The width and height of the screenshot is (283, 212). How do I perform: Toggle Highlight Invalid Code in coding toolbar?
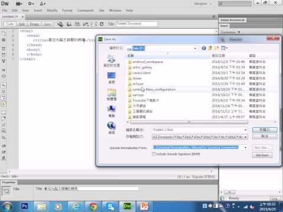pos(4,91)
